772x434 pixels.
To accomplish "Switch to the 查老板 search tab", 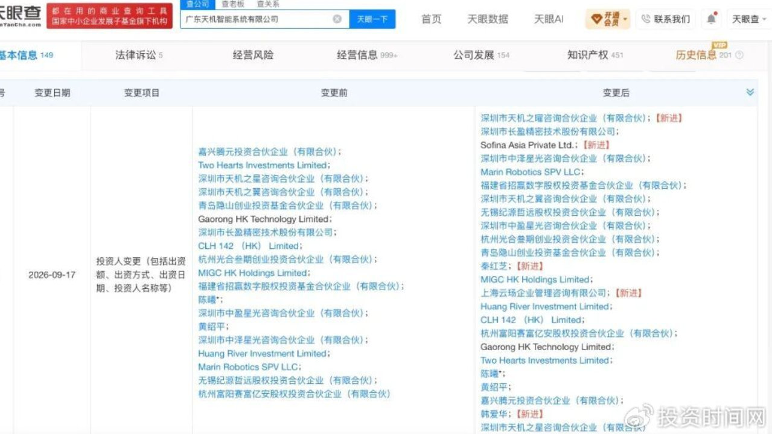I will [x=232, y=4].
